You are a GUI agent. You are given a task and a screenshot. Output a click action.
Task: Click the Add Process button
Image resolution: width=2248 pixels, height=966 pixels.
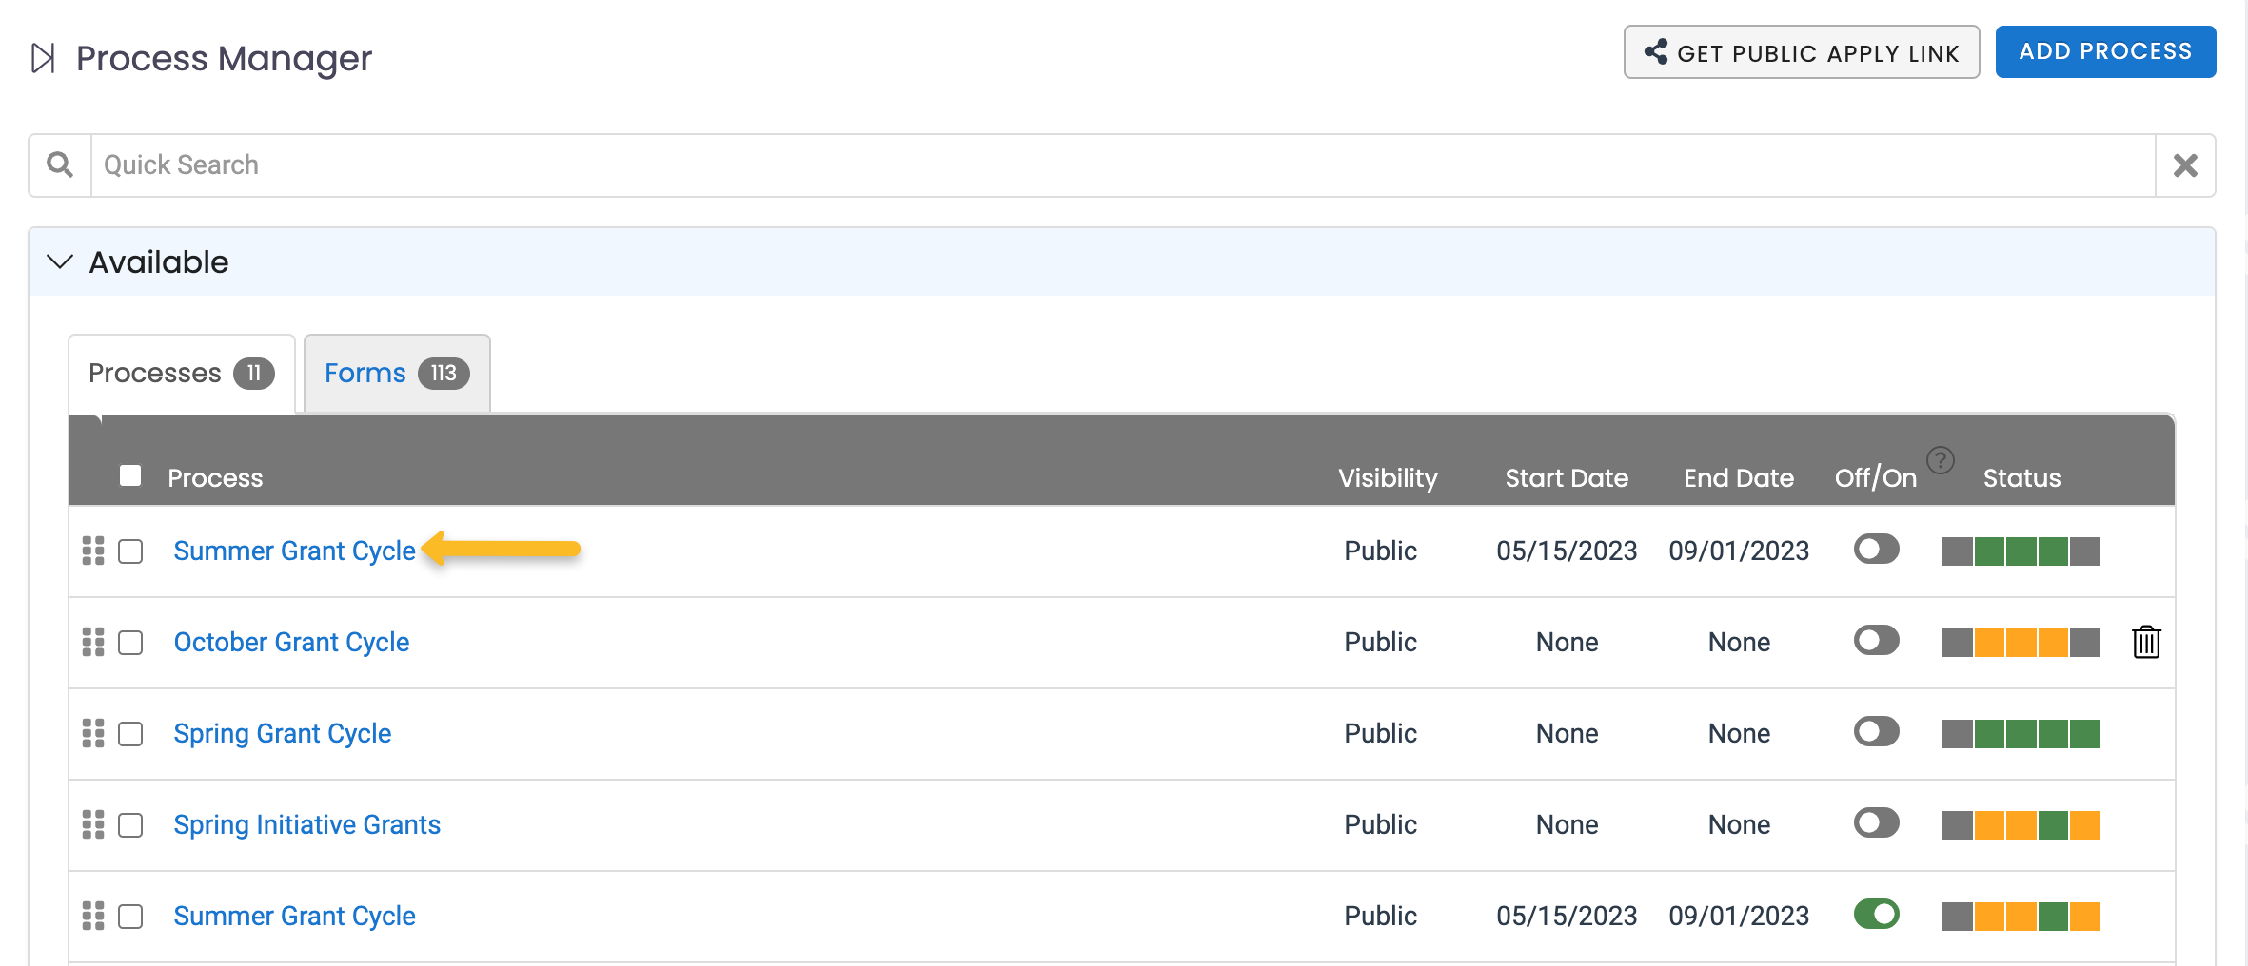coord(2104,51)
